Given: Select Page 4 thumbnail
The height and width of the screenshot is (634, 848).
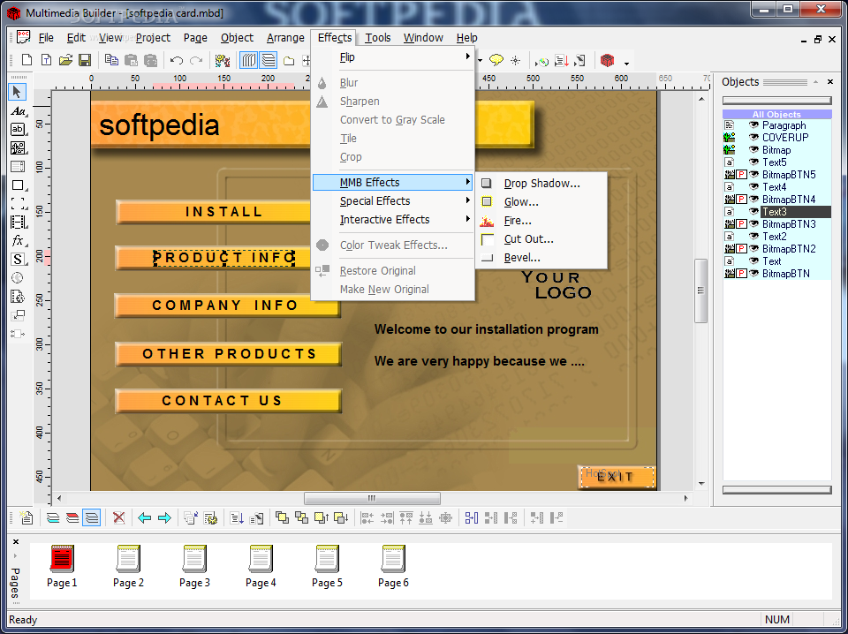Looking at the screenshot, I should (261, 566).
